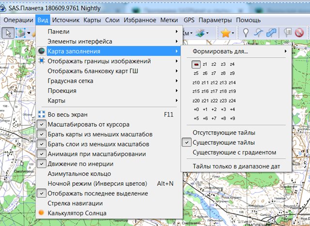Toggle Анимация при масштабировании
This screenshot has width=310, height=226.
[x=42, y=154]
